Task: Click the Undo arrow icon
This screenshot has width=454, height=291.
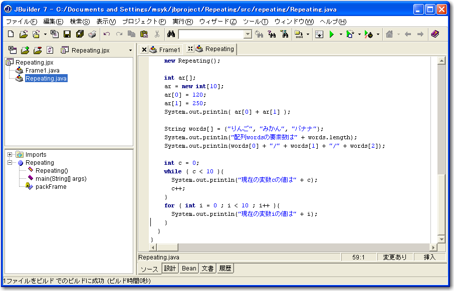Action: 107,34
